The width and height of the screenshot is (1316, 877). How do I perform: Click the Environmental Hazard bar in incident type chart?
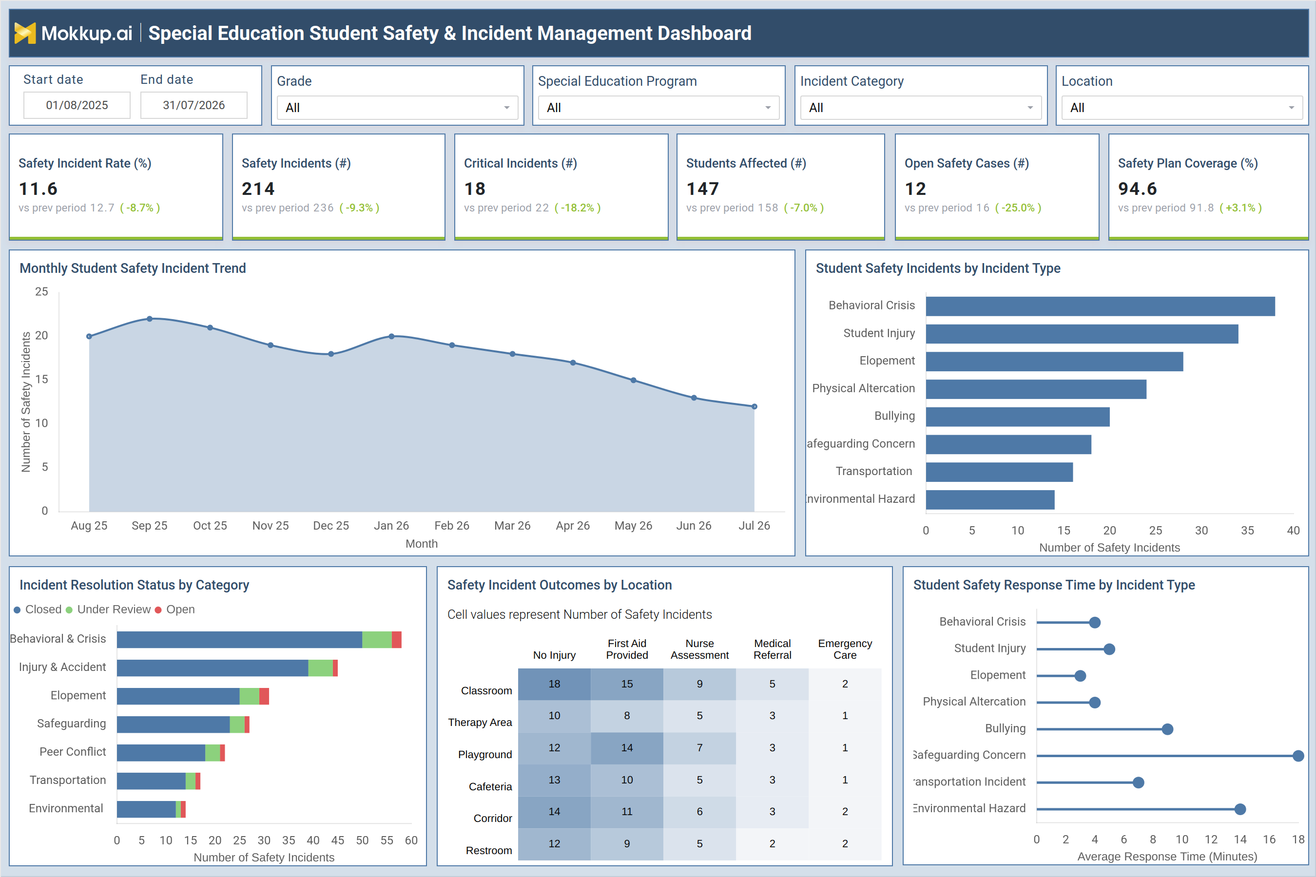[990, 499]
